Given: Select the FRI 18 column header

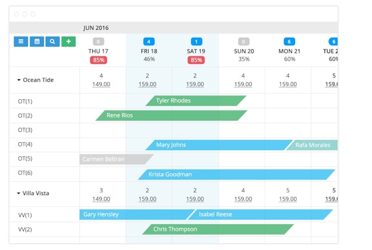Looking at the screenshot, I should [x=149, y=51].
